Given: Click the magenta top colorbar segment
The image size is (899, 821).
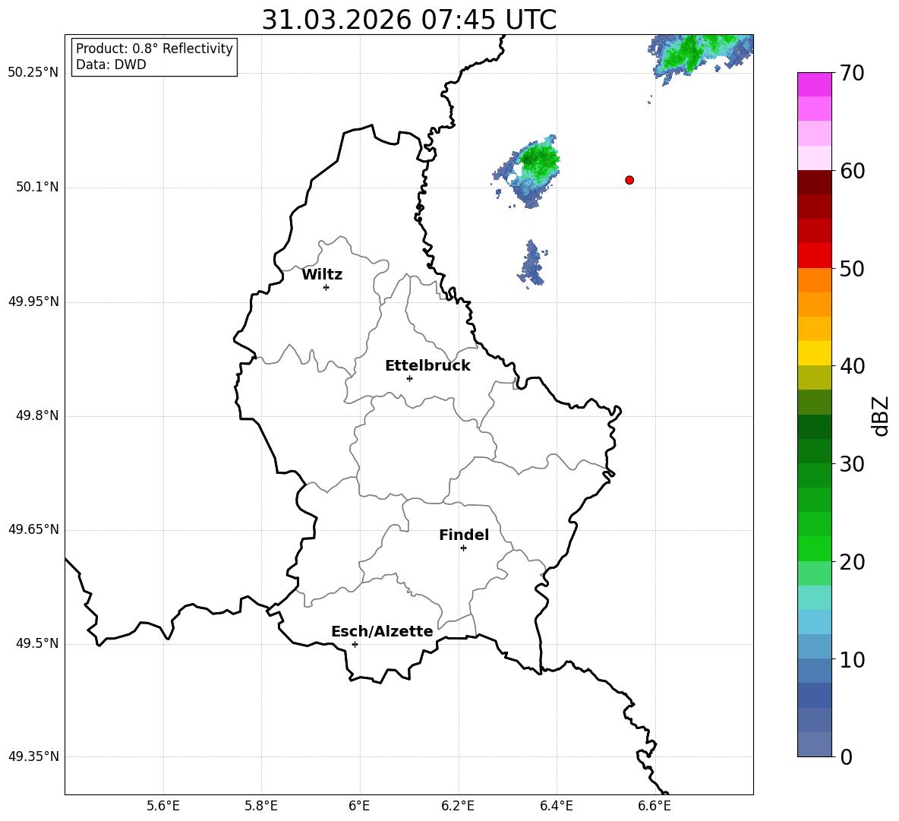Looking at the screenshot, I should tap(814, 85).
